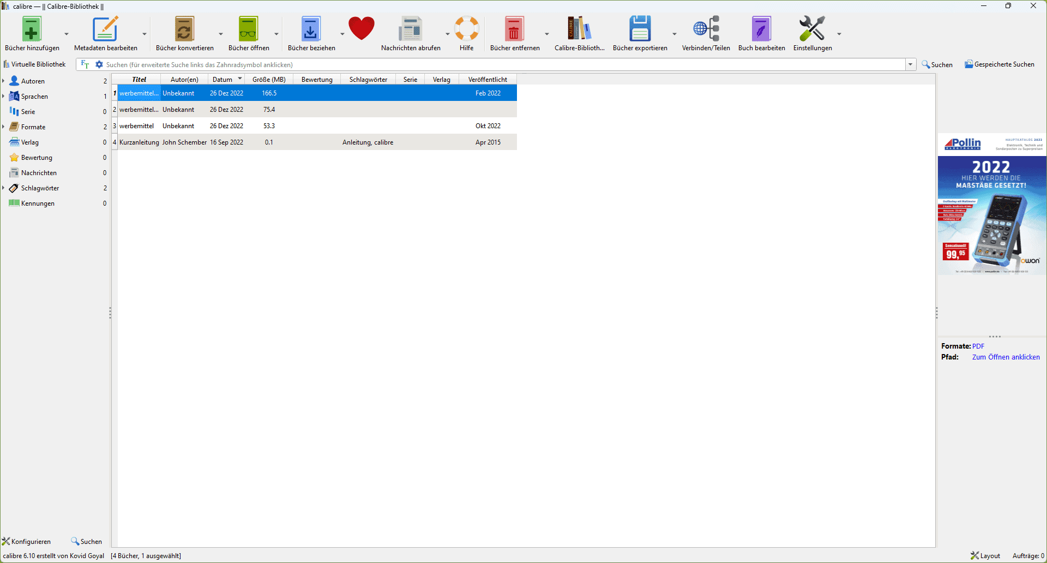Click Aufträge: 0 jobs indicator
Screen dimensions: 1047x563
pos(1028,556)
